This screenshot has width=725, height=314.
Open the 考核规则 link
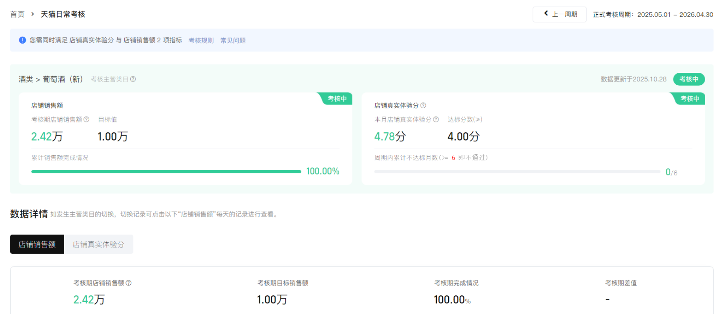pos(201,40)
